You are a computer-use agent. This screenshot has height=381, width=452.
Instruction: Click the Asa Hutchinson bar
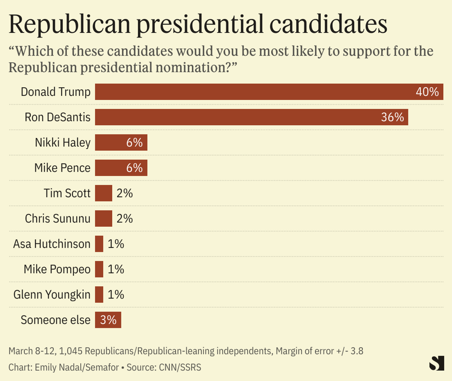pyautogui.click(x=99, y=244)
